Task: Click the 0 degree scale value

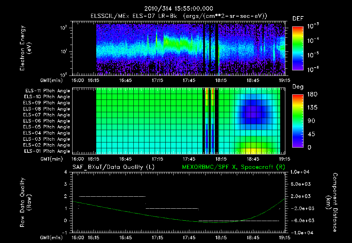Action: click(309, 147)
